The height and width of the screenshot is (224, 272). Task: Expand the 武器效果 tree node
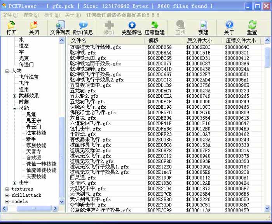(x=14, y=96)
